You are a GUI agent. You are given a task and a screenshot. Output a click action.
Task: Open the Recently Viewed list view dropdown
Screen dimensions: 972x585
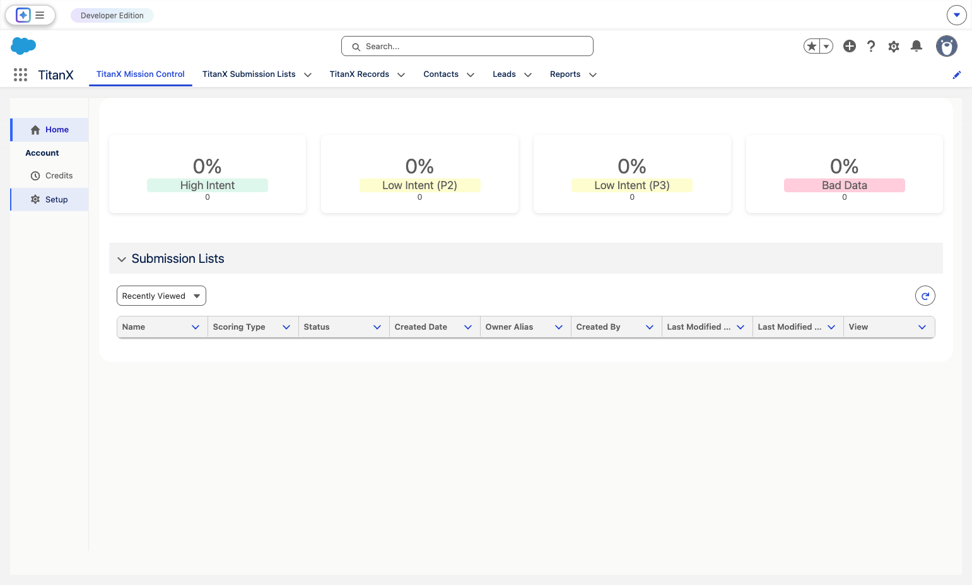[161, 296]
